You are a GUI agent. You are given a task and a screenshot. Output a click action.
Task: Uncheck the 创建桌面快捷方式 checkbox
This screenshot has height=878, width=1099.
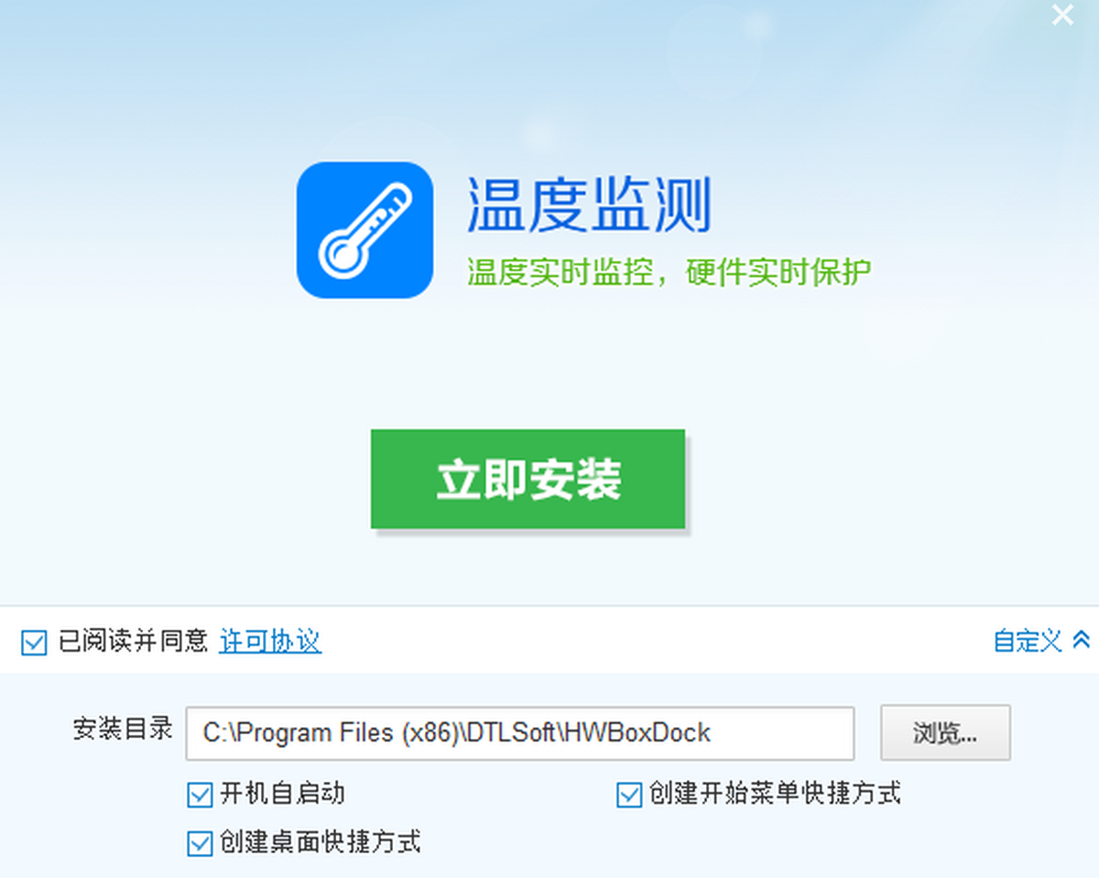tap(200, 843)
